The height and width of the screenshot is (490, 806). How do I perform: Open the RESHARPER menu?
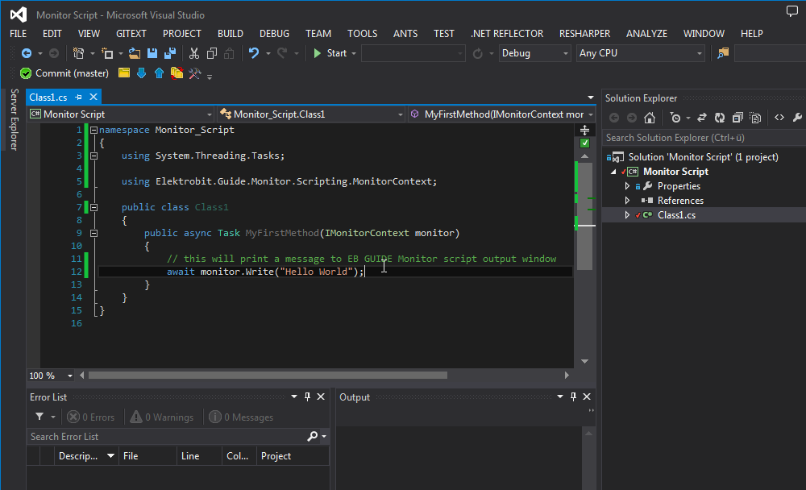coord(584,33)
